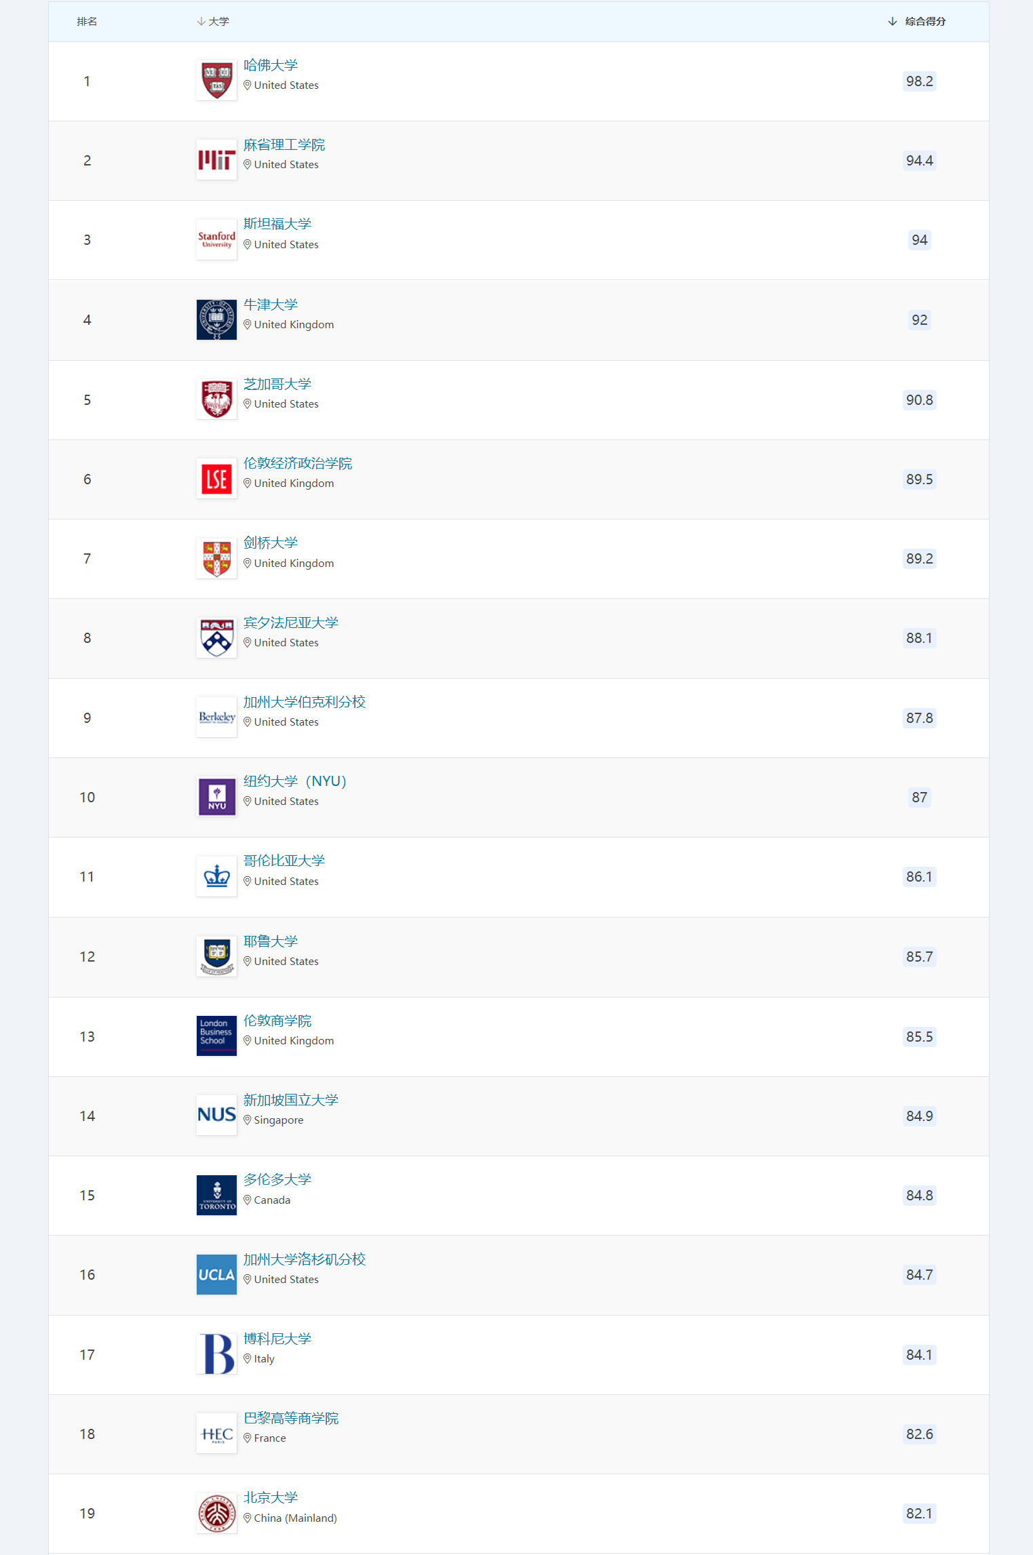The height and width of the screenshot is (1555, 1033).
Task: Open 加州大学伯克利分校 university page
Action: [305, 702]
